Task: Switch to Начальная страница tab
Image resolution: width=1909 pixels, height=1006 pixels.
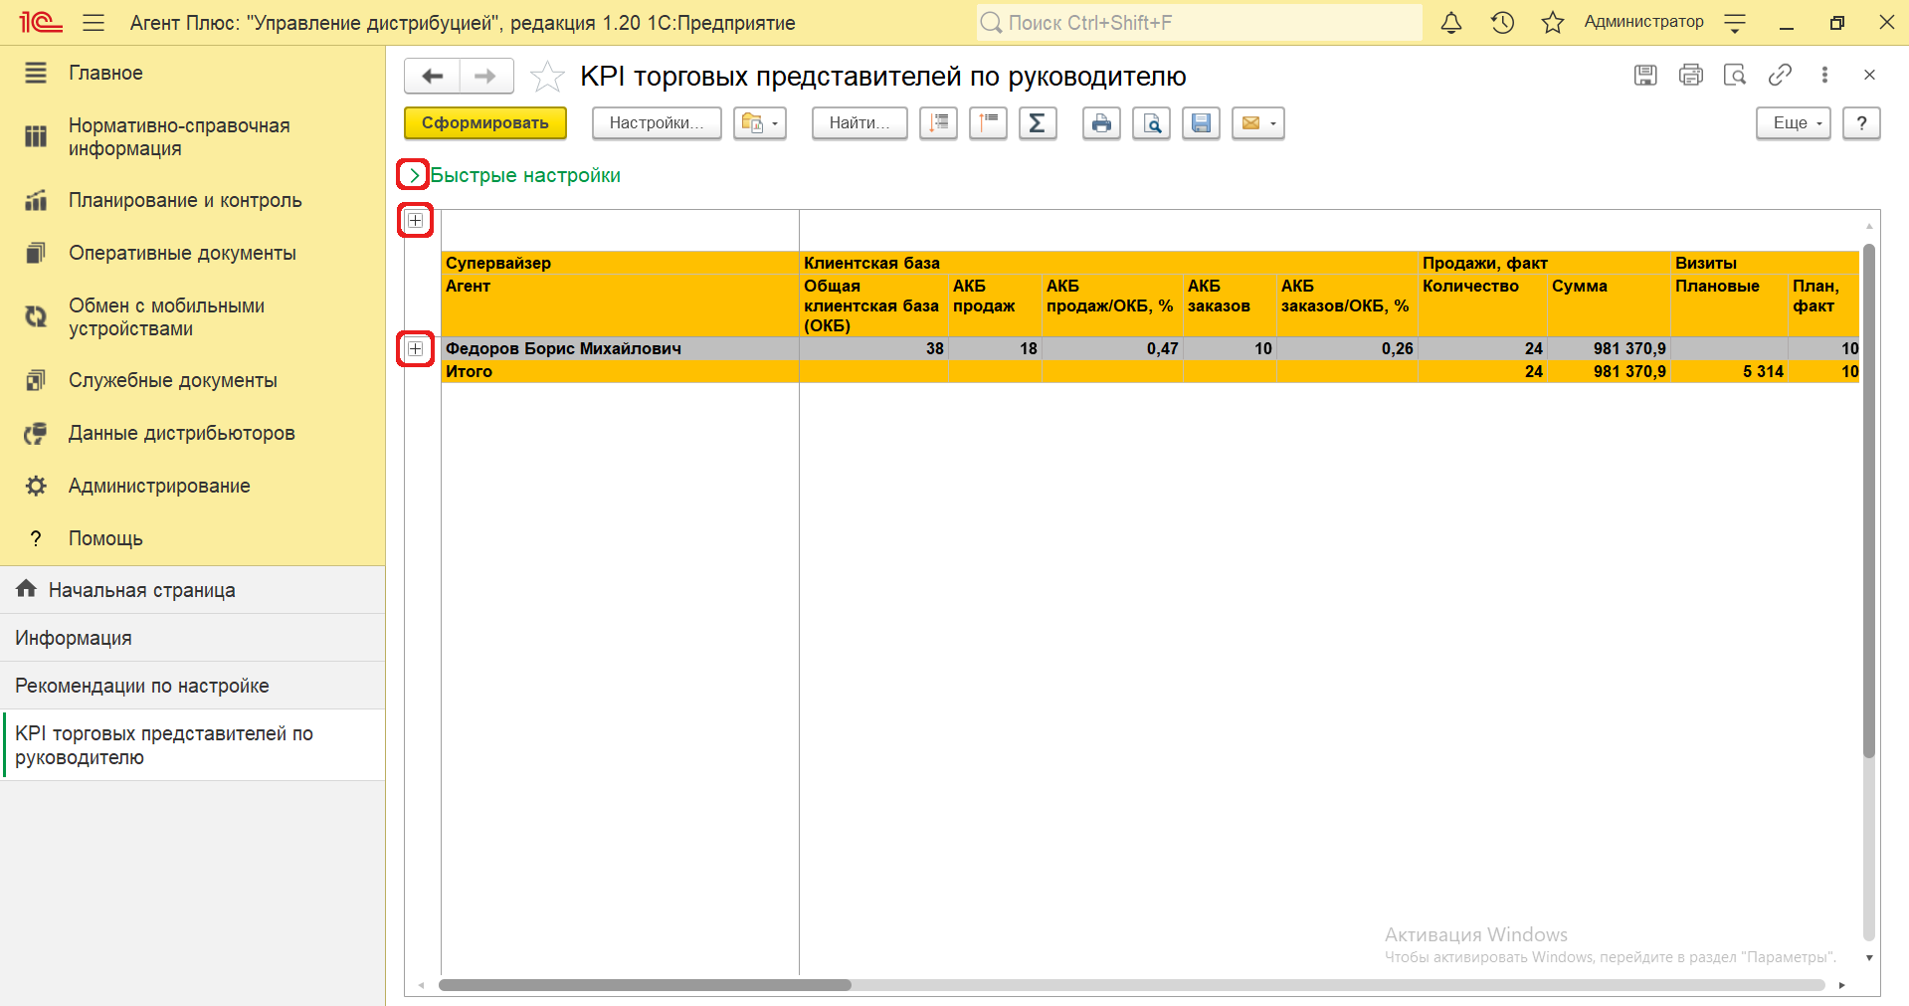Action: tap(192, 590)
